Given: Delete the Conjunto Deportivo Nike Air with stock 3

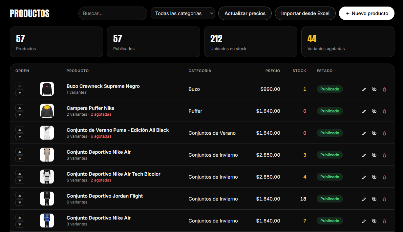Looking at the screenshot, I should tap(384, 155).
